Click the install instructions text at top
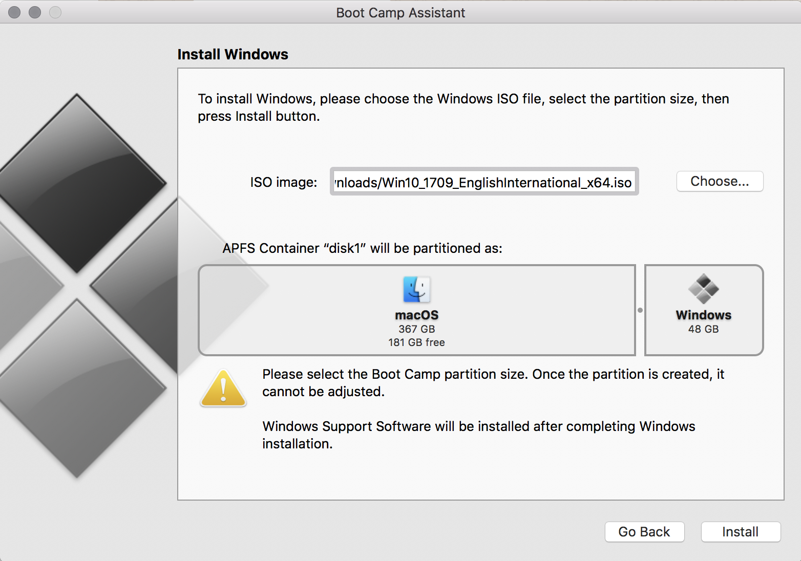The image size is (801, 561). click(x=463, y=107)
